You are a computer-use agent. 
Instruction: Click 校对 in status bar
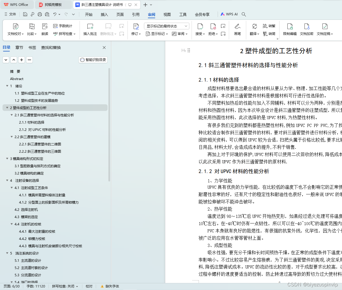89,286
